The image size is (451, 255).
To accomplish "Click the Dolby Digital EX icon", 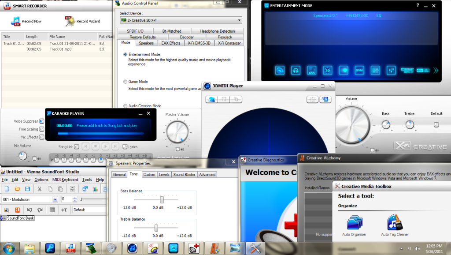I will pyautogui.click(x=407, y=70).
